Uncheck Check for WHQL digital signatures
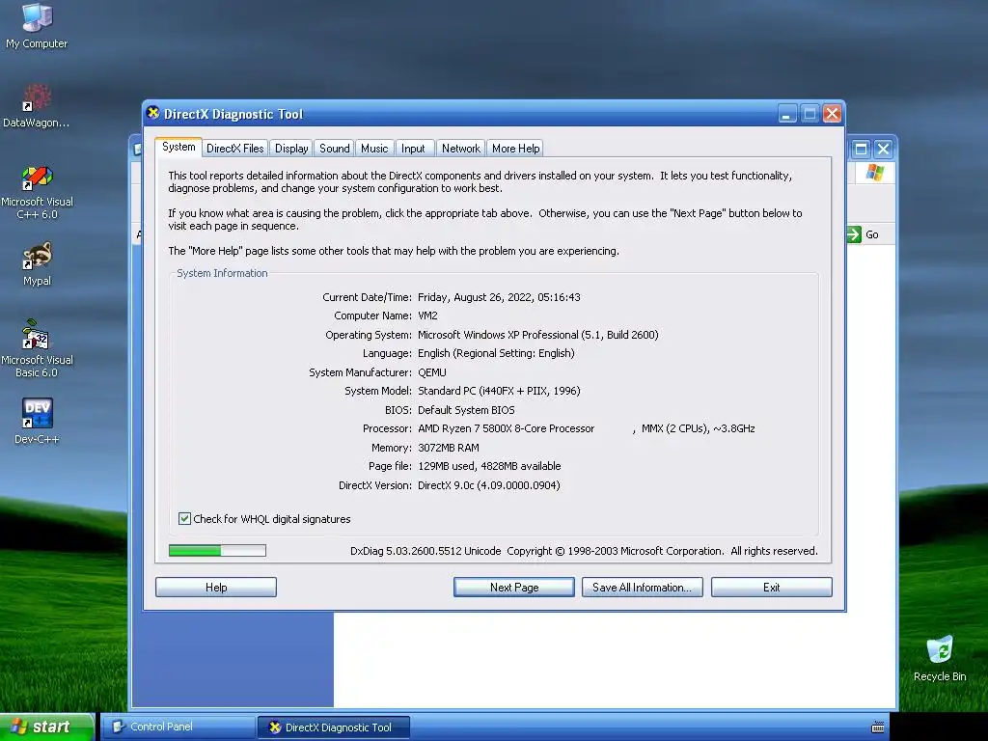The width and height of the screenshot is (988, 741). tap(184, 518)
